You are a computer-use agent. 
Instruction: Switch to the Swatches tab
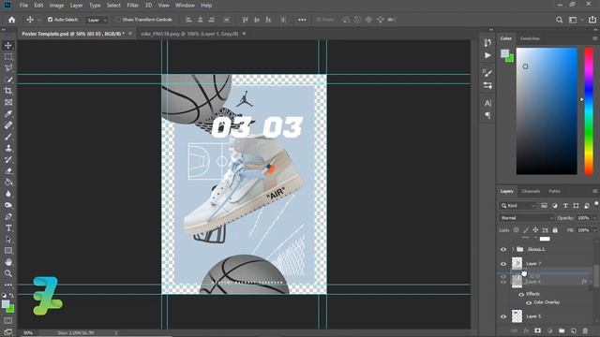[530, 38]
